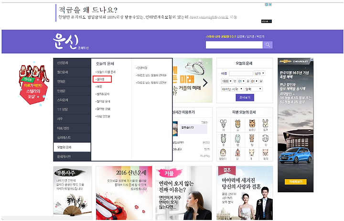Open the 월간운세 menu item
The height and width of the screenshot is (221, 344).
point(72,72)
